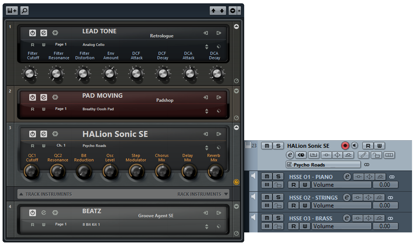Image resolution: width=415 pixels, height=245 pixels.
Task: Open the Padshop editor for PAD MOVING
Action: [x=44, y=97]
